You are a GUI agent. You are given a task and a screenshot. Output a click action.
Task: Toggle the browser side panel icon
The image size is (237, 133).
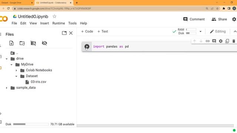tap(229, 8)
